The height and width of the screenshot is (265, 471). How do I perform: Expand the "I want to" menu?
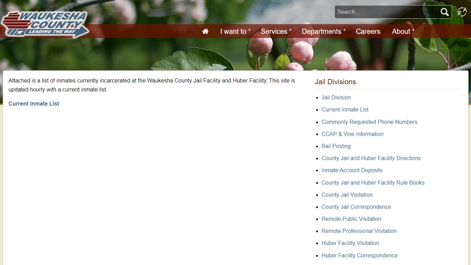235,31
